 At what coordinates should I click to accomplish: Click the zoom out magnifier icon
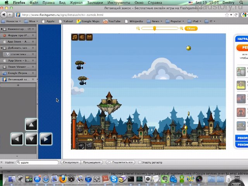[138, 28]
